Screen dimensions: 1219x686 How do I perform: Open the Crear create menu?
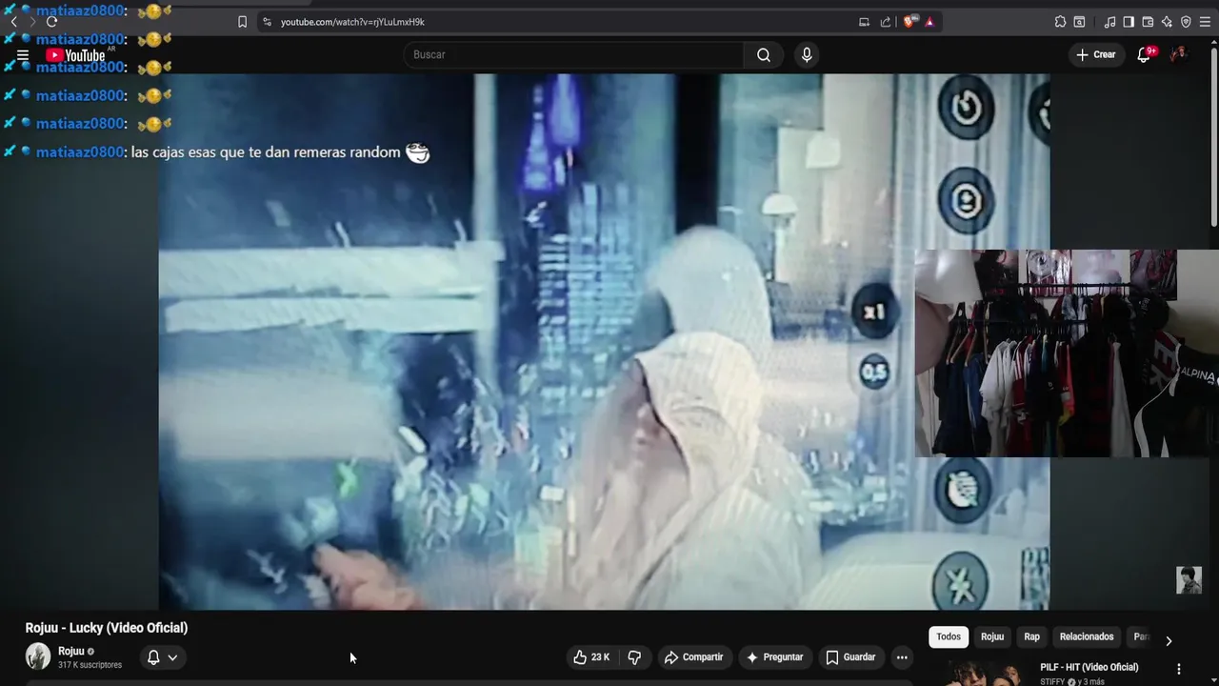tap(1095, 54)
